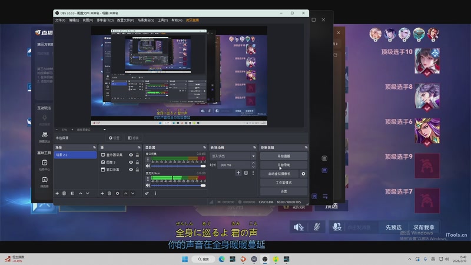Image resolution: width=471 pixels, height=265 pixels.
Task: Open OBS Studio from the taskbar
Action: (x=265, y=259)
